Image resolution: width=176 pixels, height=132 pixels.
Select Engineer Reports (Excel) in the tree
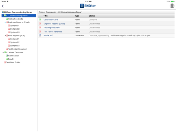point(19,22)
